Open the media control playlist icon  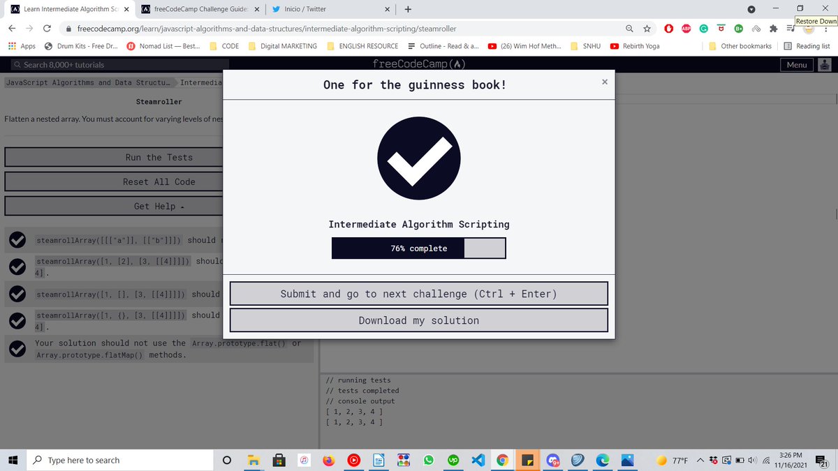pos(791,29)
